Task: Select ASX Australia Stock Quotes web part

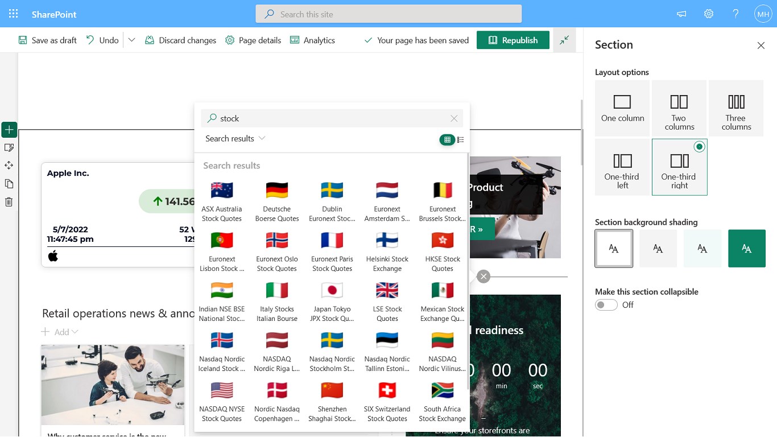Action: (222, 201)
